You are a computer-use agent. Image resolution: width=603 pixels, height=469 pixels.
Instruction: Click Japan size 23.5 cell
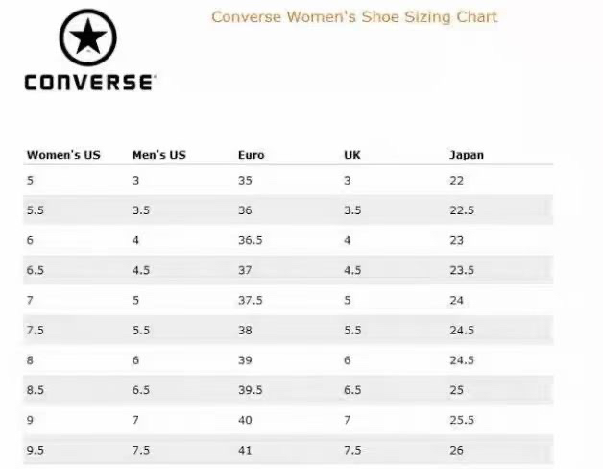pyautogui.click(x=462, y=270)
